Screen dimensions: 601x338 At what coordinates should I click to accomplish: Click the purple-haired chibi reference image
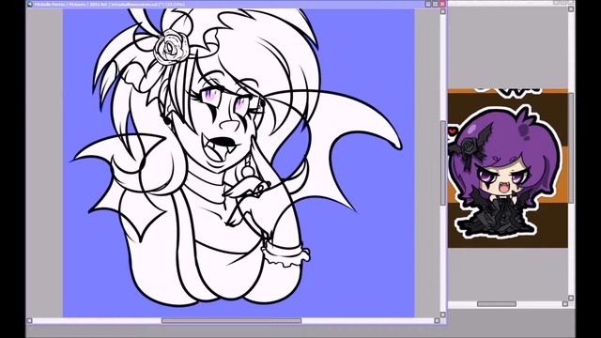(507, 168)
